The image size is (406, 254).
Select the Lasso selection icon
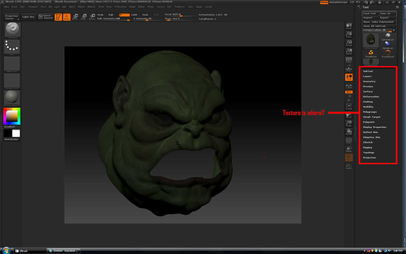(349, 167)
